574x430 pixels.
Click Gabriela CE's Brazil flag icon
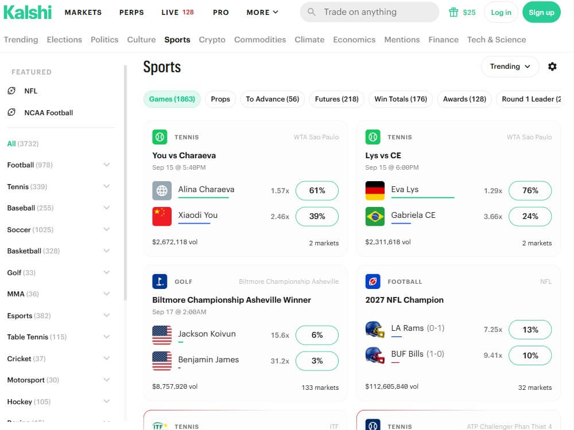[375, 217]
